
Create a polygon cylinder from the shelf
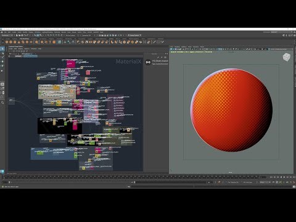[15, 42]
